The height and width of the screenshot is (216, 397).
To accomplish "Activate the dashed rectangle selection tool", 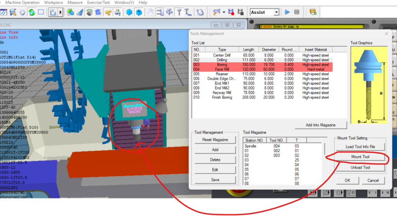I will [41, 12].
